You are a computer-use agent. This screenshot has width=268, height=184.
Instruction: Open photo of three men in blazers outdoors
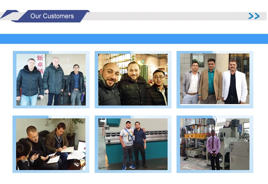[x=215, y=79]
